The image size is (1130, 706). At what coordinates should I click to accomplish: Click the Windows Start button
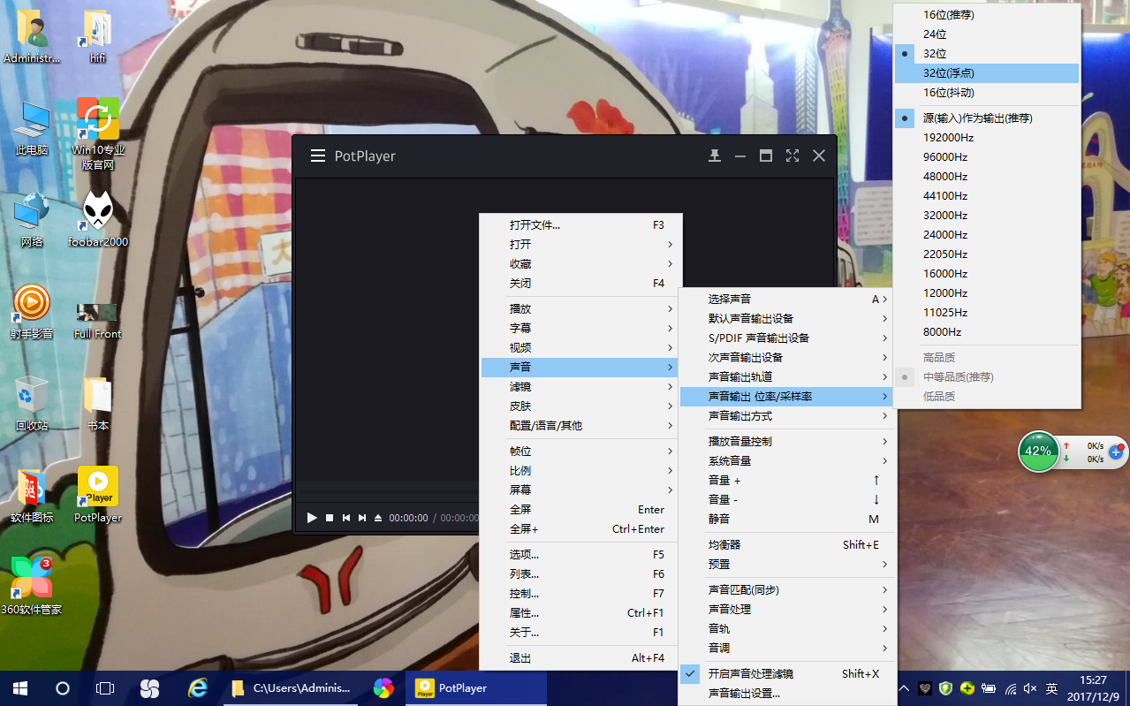pos(19,688)
